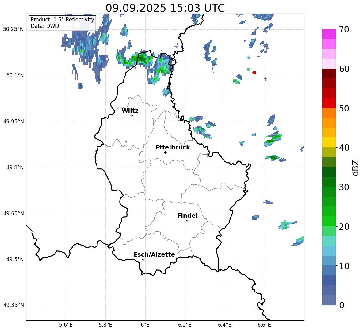Click the red dot marker on the map
This screenshot has height=331, width=363.
pyautogui.click(x=254, y=73)
